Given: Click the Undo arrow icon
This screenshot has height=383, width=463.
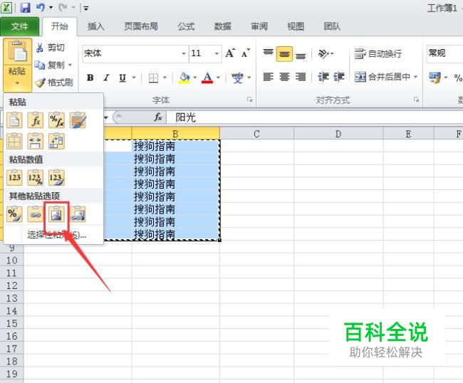Looking at the screenshot, I should pyautogui.click(x=40, y=7).
